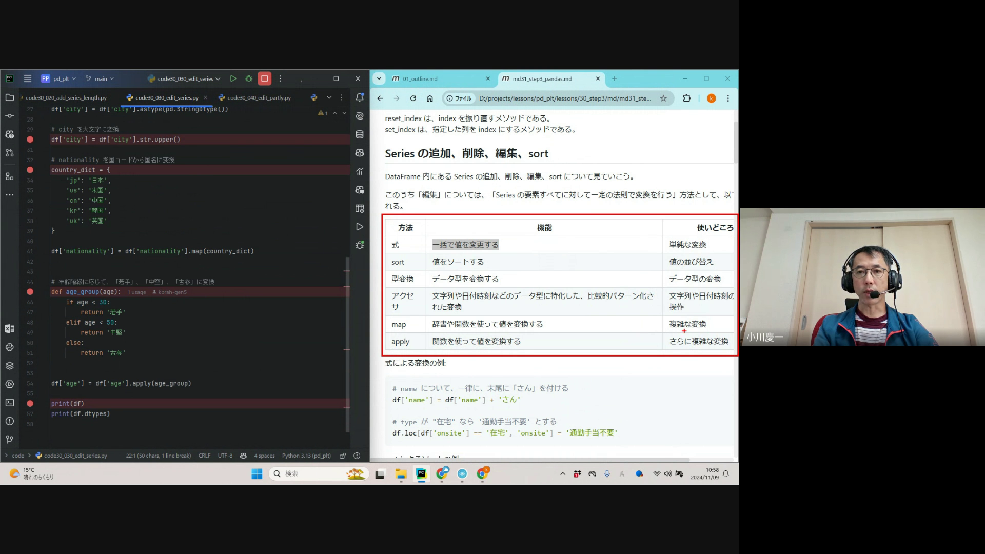Remove breakpoint at def age_group line
This screenshot has width=985, height=554.
[30, 292]
